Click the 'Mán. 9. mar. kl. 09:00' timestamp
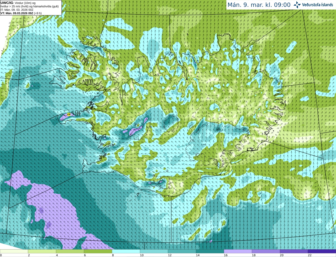 pyautogui.click(x=259, y=5)
